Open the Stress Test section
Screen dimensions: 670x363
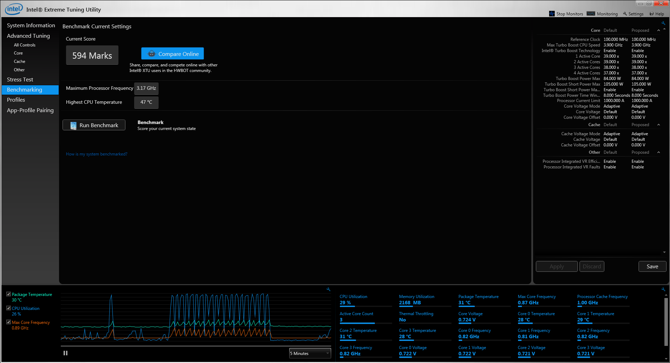click(20, 80)
